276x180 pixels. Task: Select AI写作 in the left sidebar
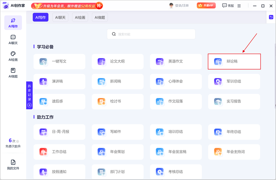coord(13,23)
